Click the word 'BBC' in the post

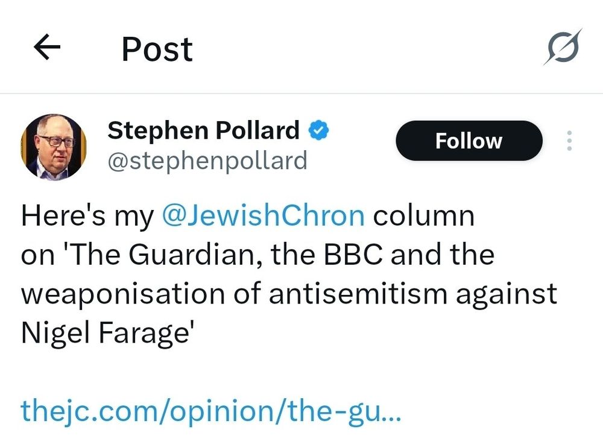[353, 255]
